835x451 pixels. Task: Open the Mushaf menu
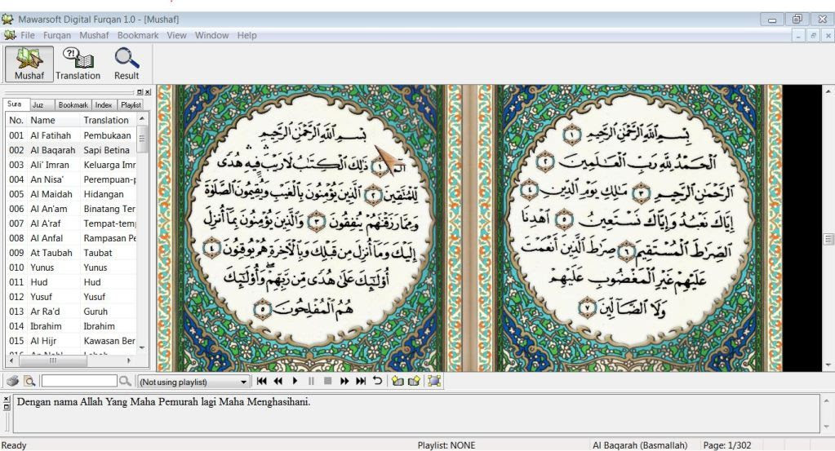pos(94,36)
